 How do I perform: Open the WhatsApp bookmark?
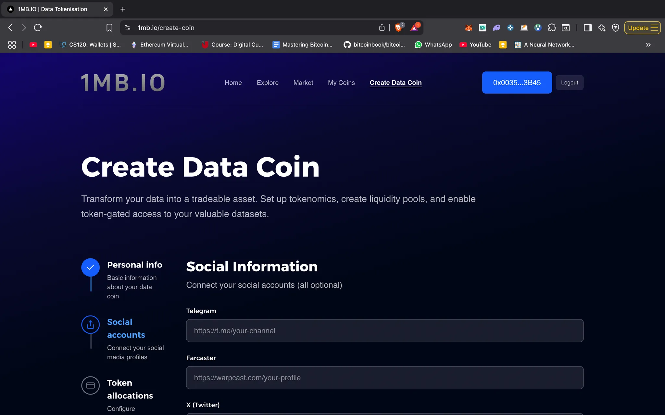click(x=433, y=45)
